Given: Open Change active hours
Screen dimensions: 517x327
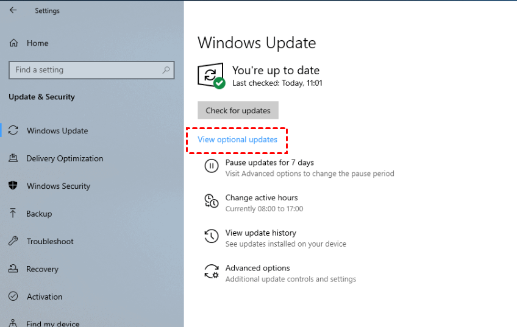Looking at the screenshot, I should pos(262,197).
